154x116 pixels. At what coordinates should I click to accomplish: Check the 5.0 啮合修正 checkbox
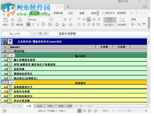(10, 77)
